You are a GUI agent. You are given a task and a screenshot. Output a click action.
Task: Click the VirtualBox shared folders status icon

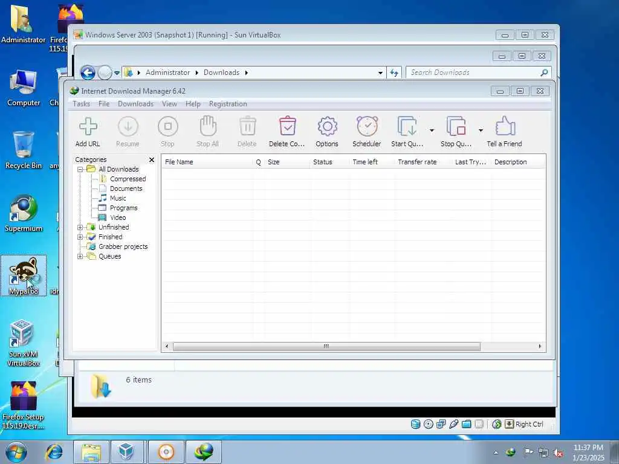pos(466,424)
